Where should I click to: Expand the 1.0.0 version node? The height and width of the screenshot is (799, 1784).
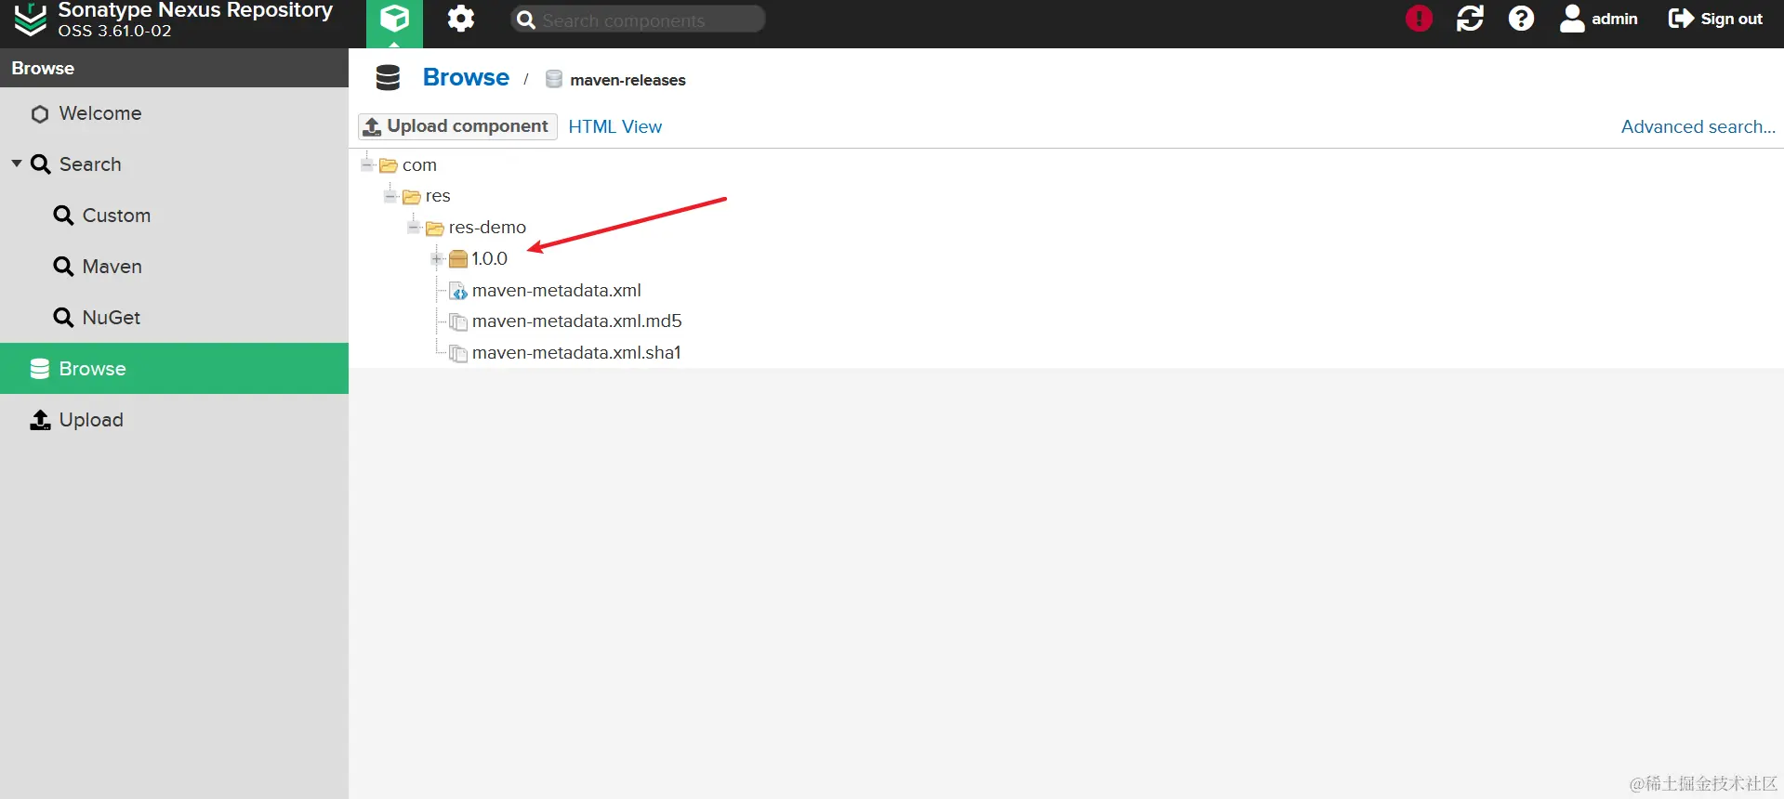click(x=437, y=259)
